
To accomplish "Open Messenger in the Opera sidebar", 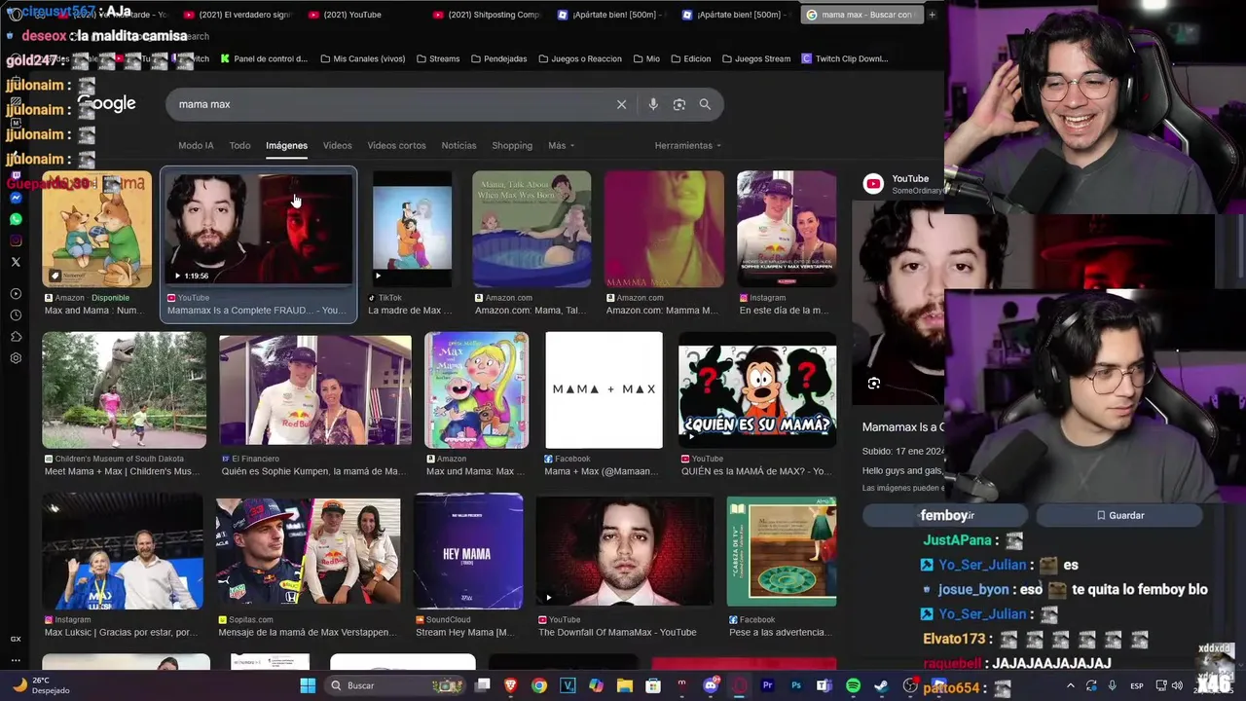I will pyautogui.click(x=16, y=198).
